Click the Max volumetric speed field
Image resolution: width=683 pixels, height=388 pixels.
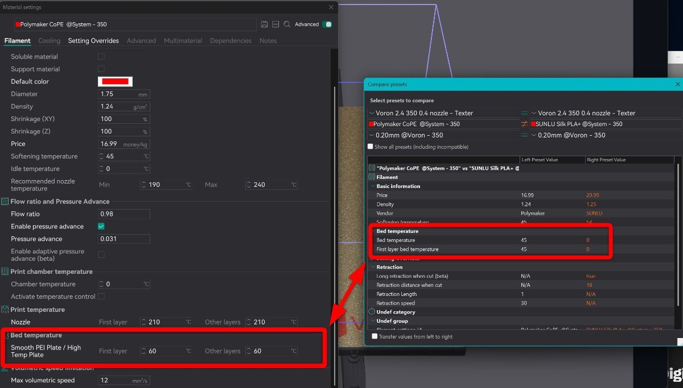click(124, 381)
